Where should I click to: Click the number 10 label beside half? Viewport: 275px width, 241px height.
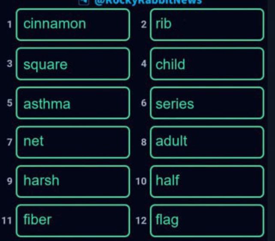(141, 181)
